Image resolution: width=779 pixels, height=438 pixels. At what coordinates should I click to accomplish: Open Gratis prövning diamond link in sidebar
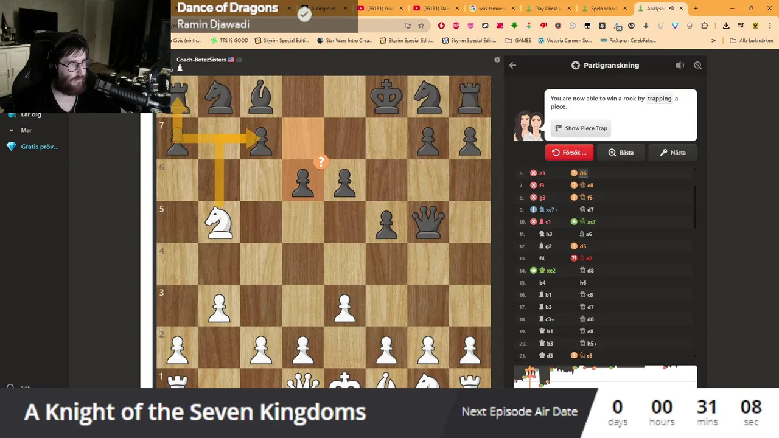(33, 147)
